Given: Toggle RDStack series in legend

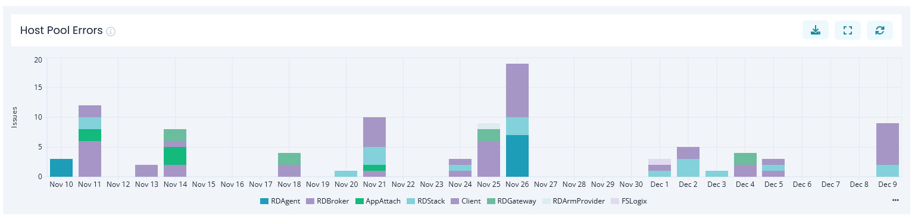Looking at the screenshot, I should point(425,201).
